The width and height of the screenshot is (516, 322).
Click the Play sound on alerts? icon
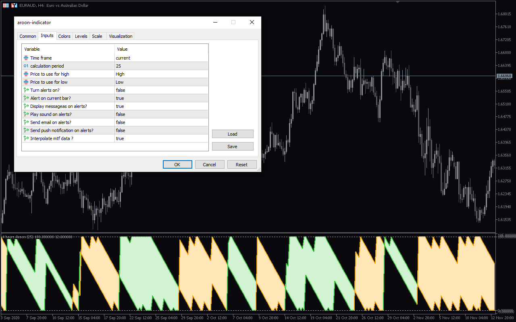(26, 114)
